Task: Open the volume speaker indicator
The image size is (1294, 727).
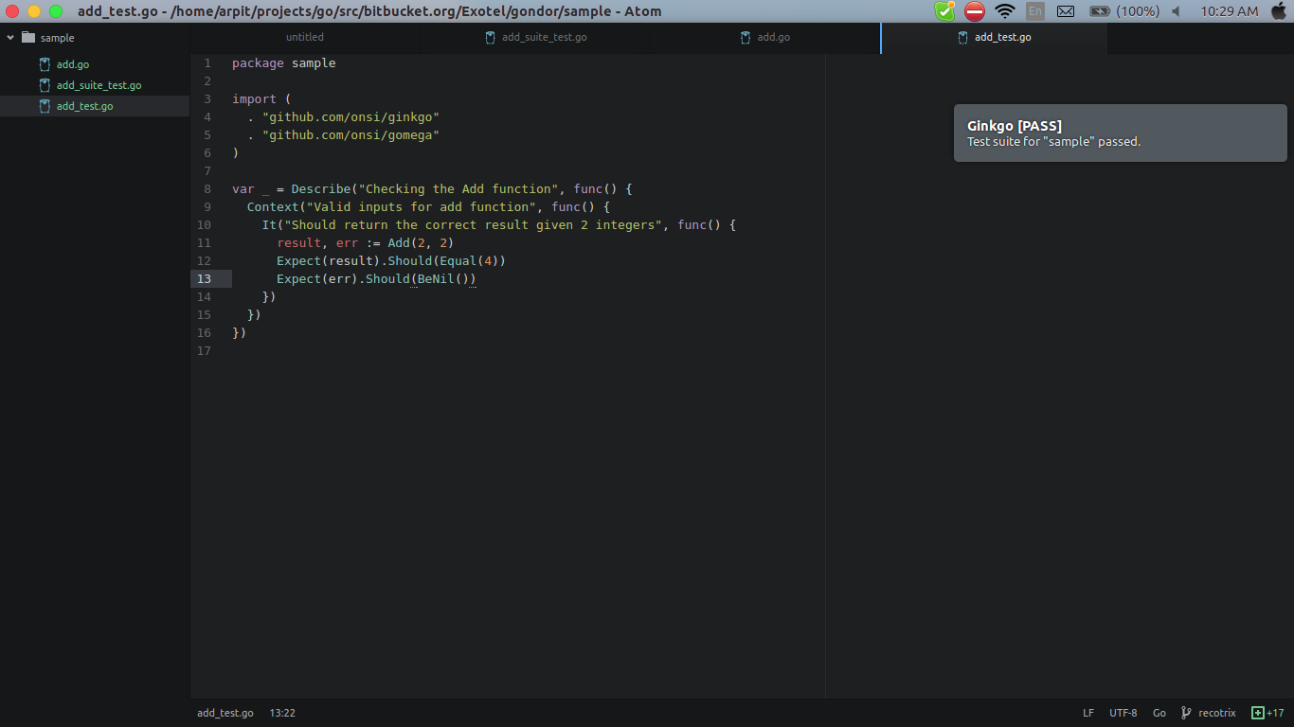Action: click(x=1177, y=11)
